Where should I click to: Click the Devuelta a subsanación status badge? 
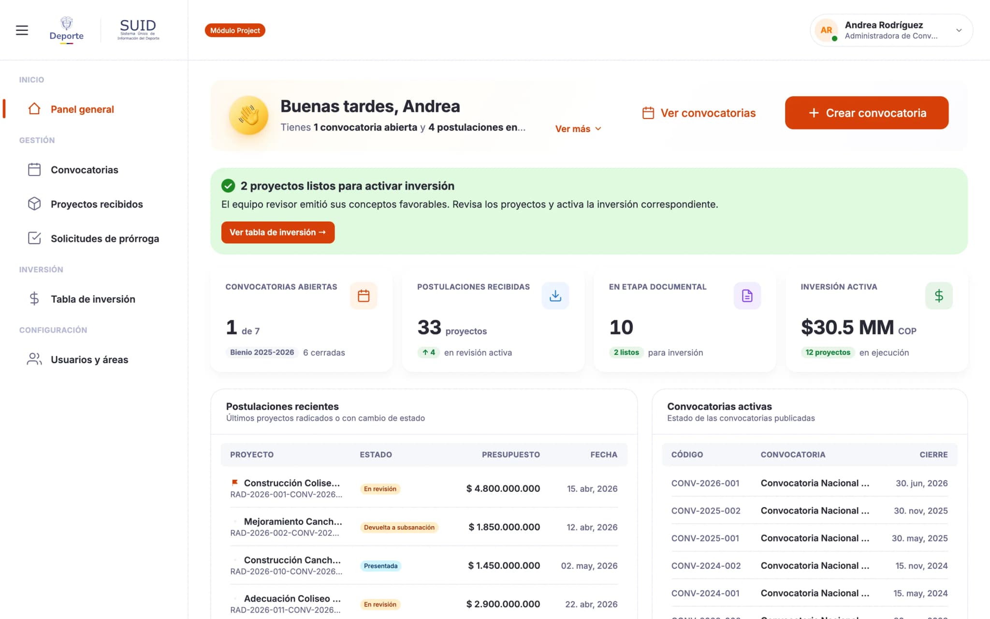click(x=399, y=527)
